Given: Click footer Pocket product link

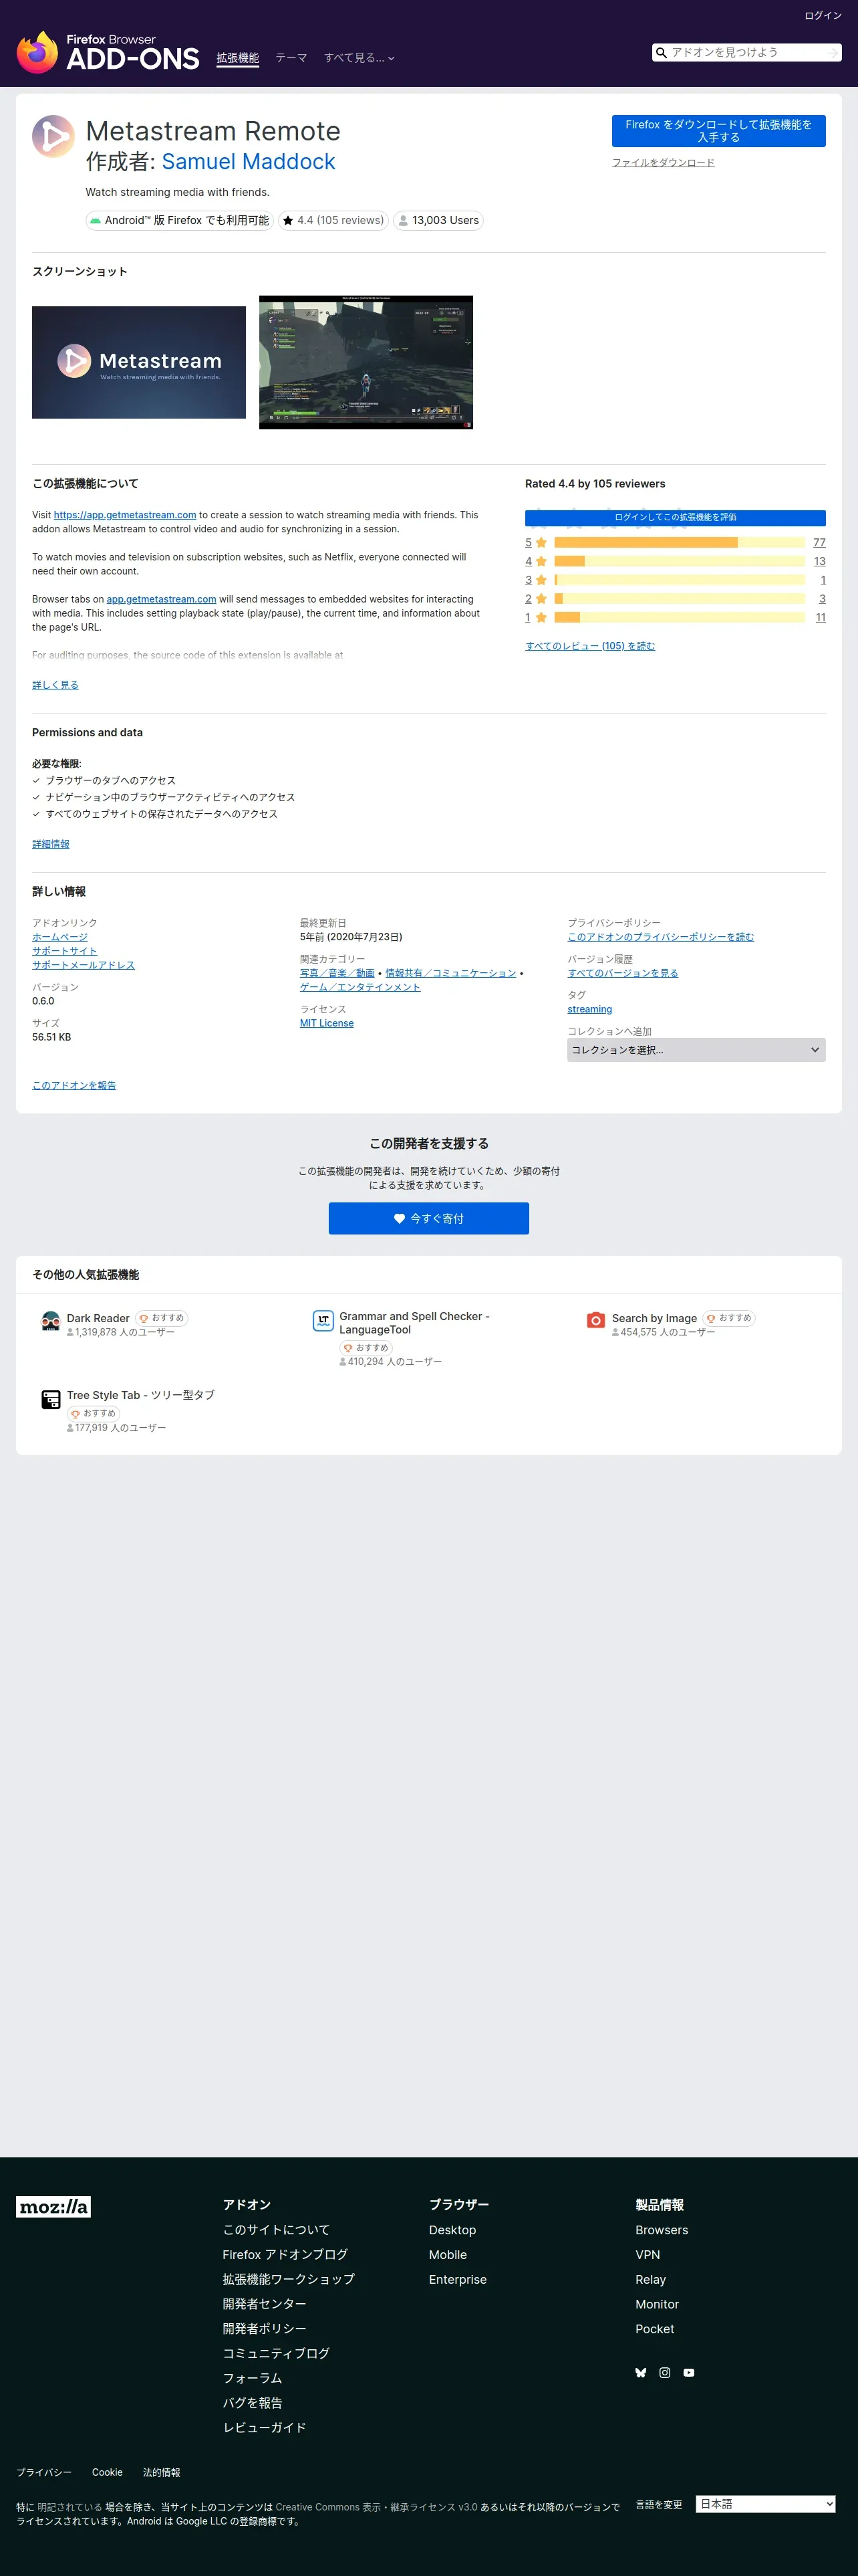Looking at the screenshot, I should point(654,2329).
